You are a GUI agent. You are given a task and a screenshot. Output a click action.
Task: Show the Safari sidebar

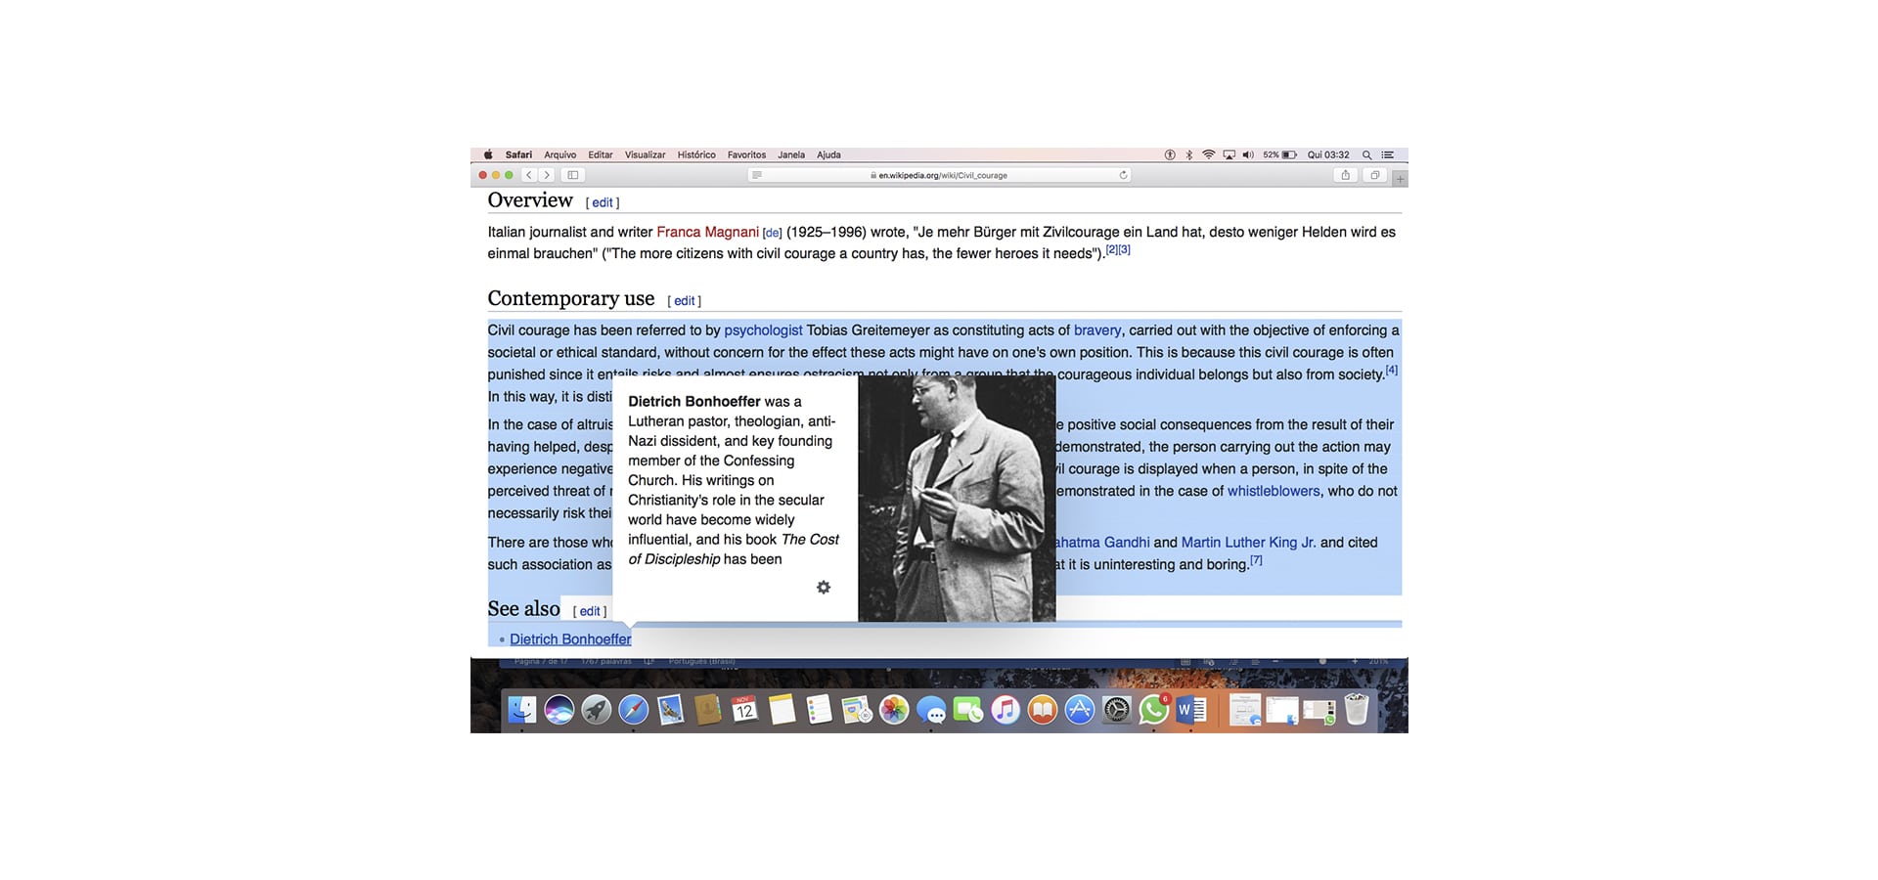click(x=573, y=175)
